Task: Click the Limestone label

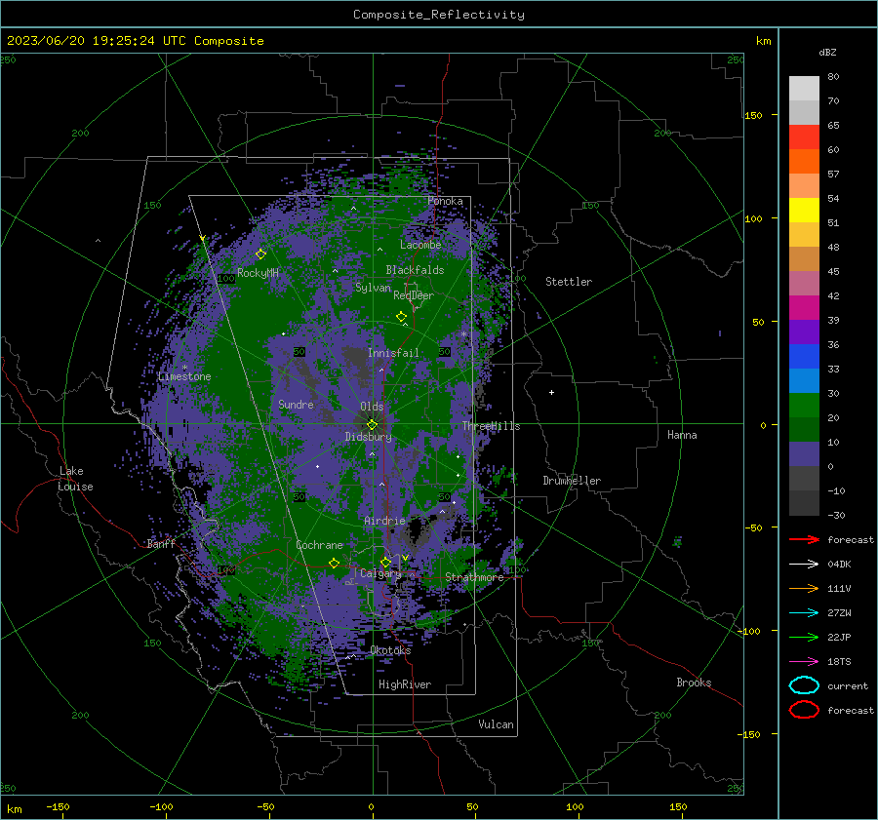Action: click(x=184, y=376)
